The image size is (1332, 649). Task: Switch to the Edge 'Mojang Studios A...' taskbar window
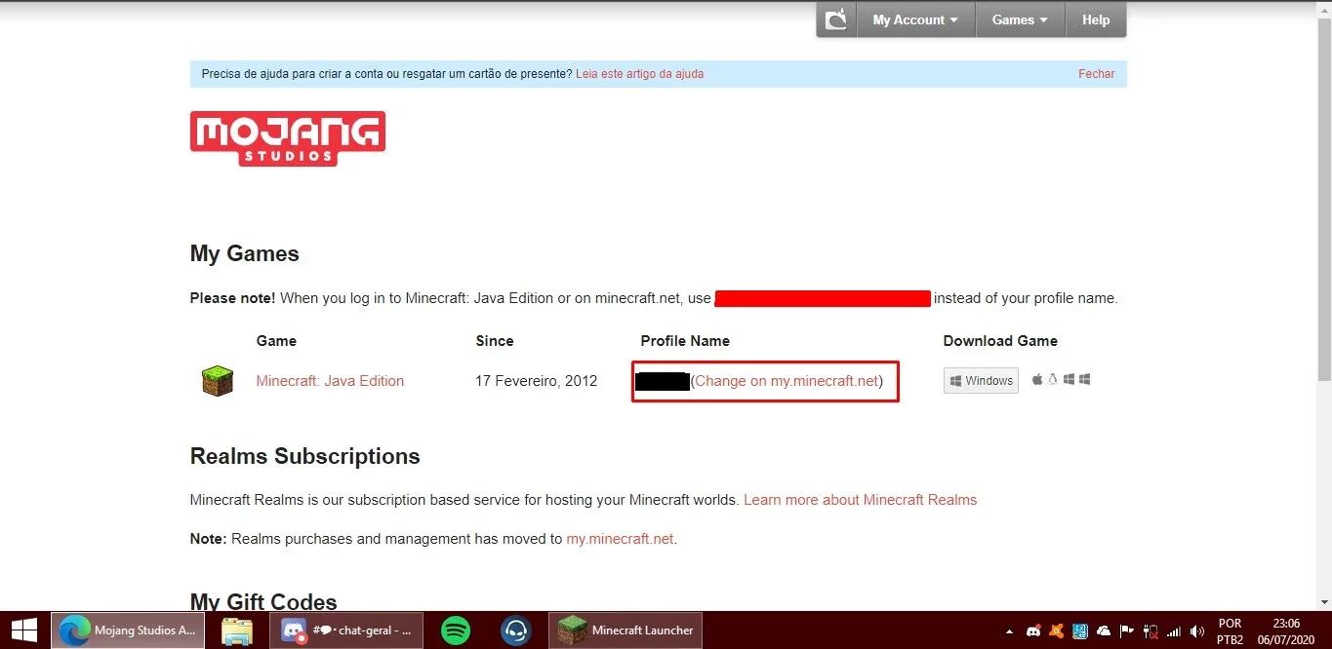pos(128,630)
